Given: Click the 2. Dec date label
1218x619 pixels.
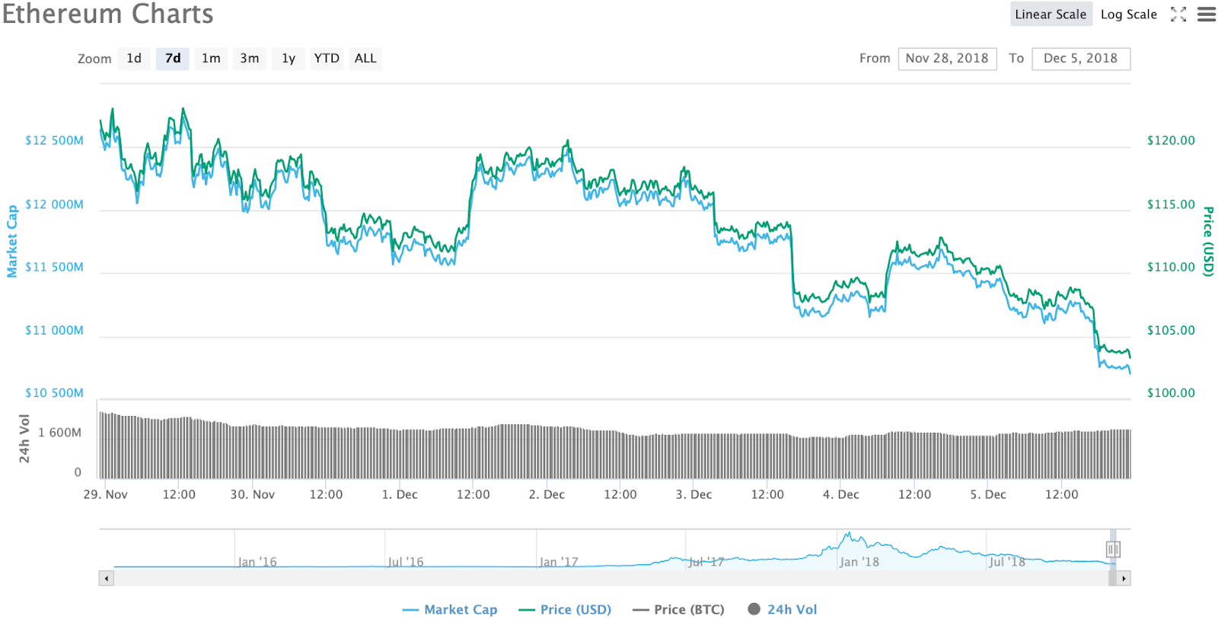Looking at the screenshot, I should pos(547,494).
